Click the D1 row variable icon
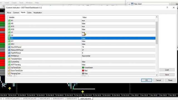 9,38
